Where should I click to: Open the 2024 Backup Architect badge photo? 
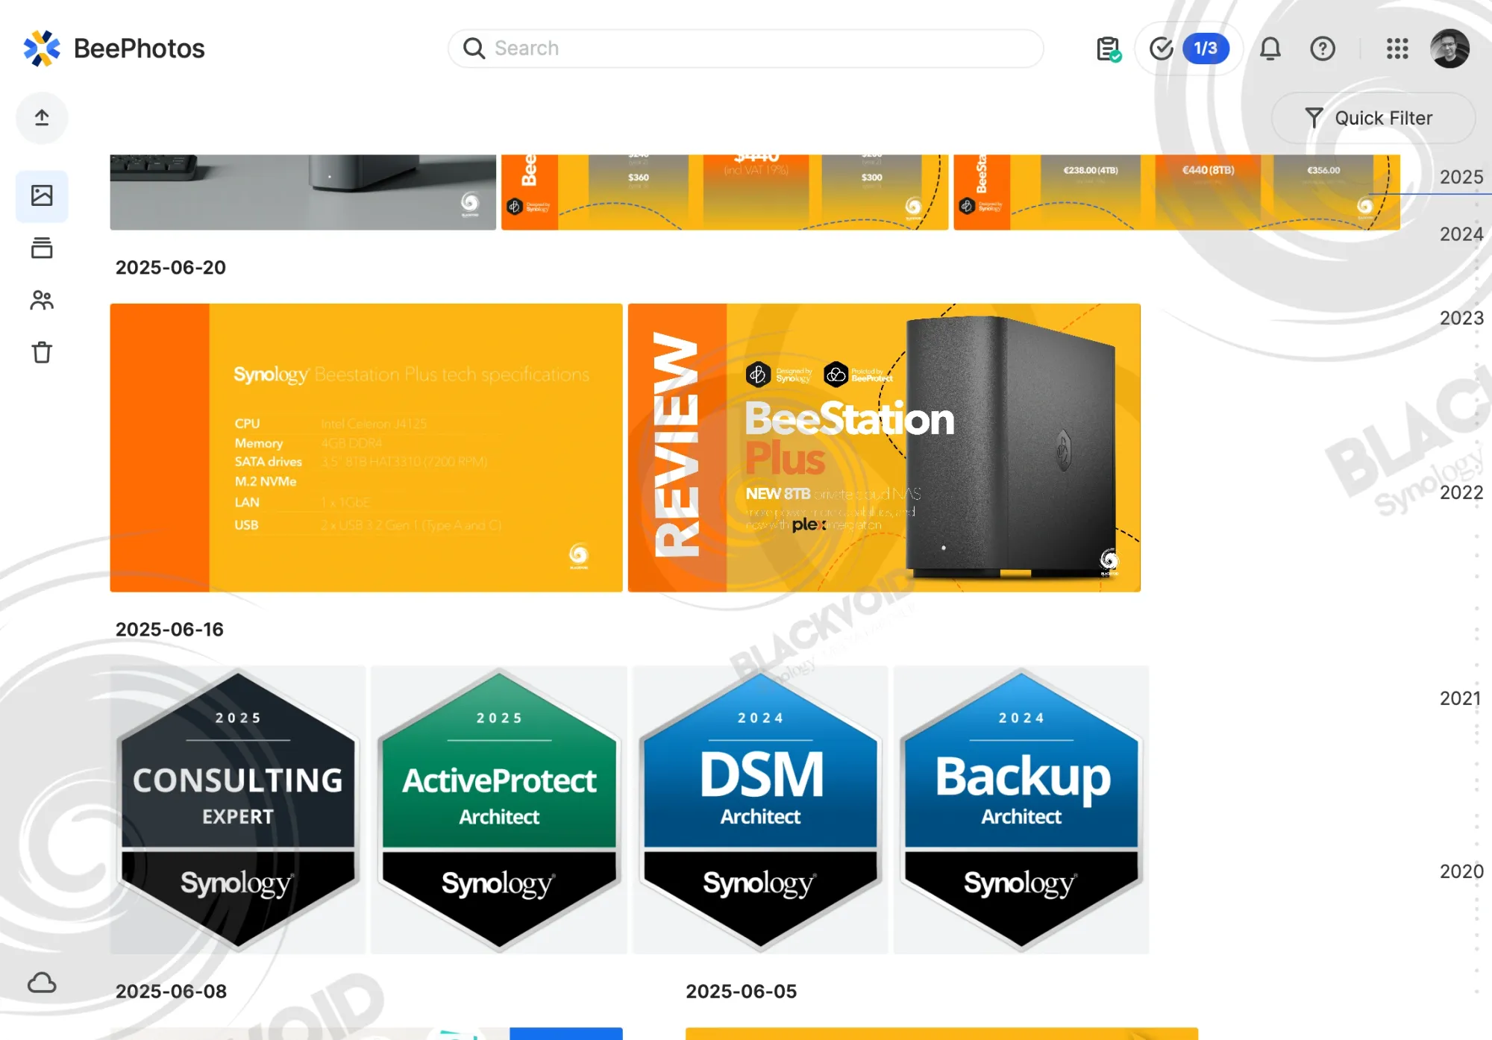point(1021,809)
